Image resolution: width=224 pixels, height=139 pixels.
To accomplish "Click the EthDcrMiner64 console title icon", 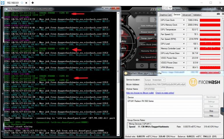I will click(x=6, y=9).
